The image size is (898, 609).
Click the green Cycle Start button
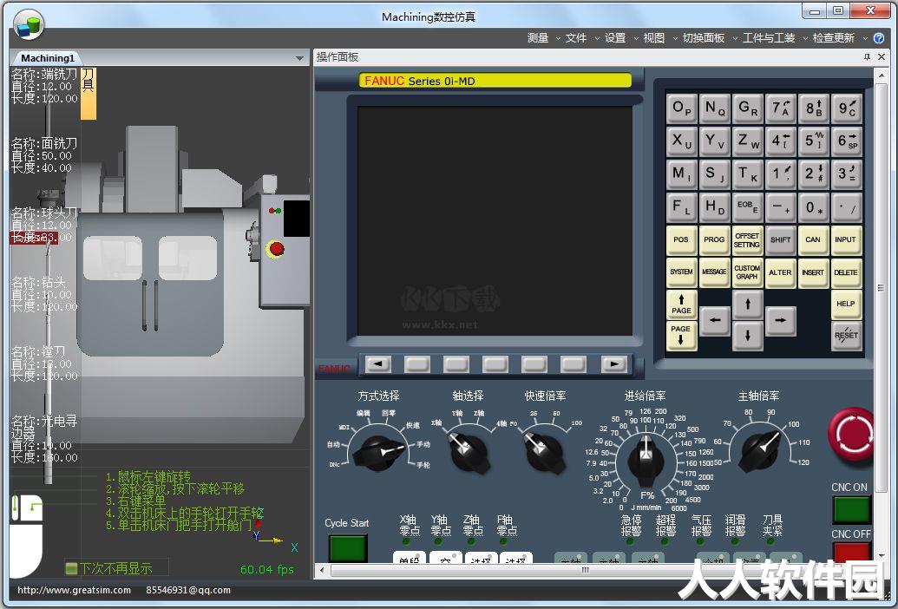coord(348,547)
